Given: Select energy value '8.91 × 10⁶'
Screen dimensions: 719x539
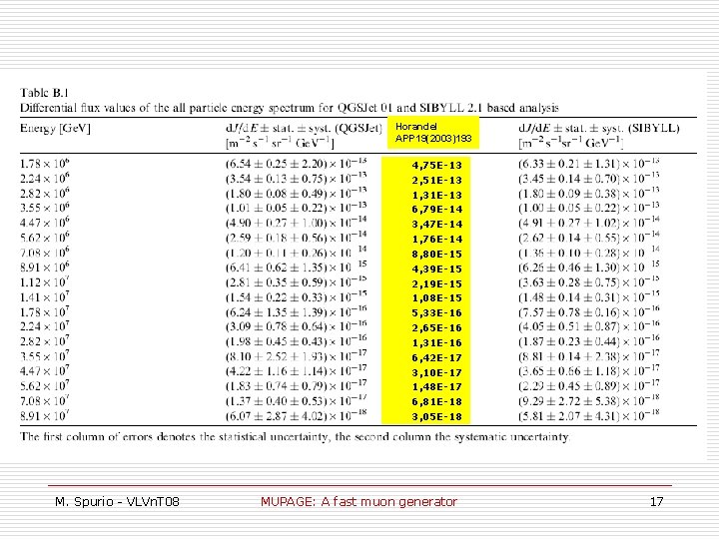Looking at the screenshot, I should [x=45, y=268].
